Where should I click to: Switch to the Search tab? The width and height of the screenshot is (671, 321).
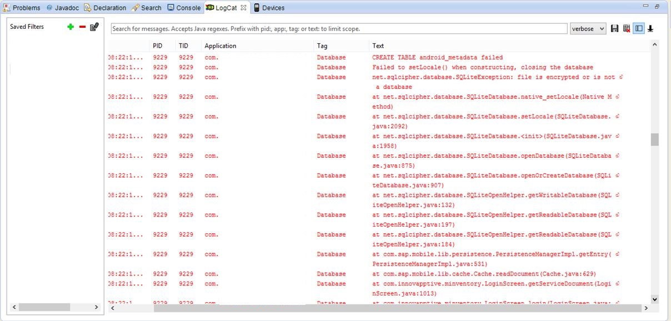[x=147, y=8]
